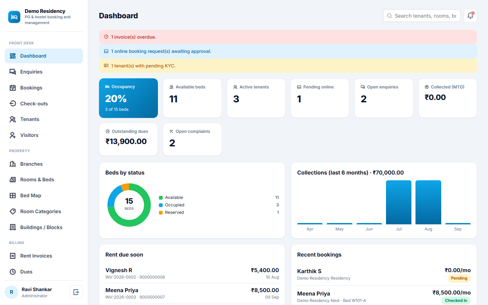
Task: Click the Check-outs arrow icon
Action: [13, 104]
